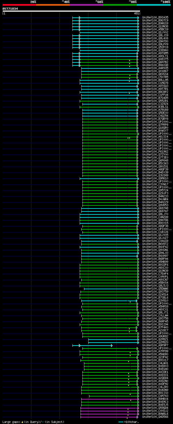Click the green ~80% identity legend segment
This screenshot has width=173, height=424.
[x=120, y=5]
